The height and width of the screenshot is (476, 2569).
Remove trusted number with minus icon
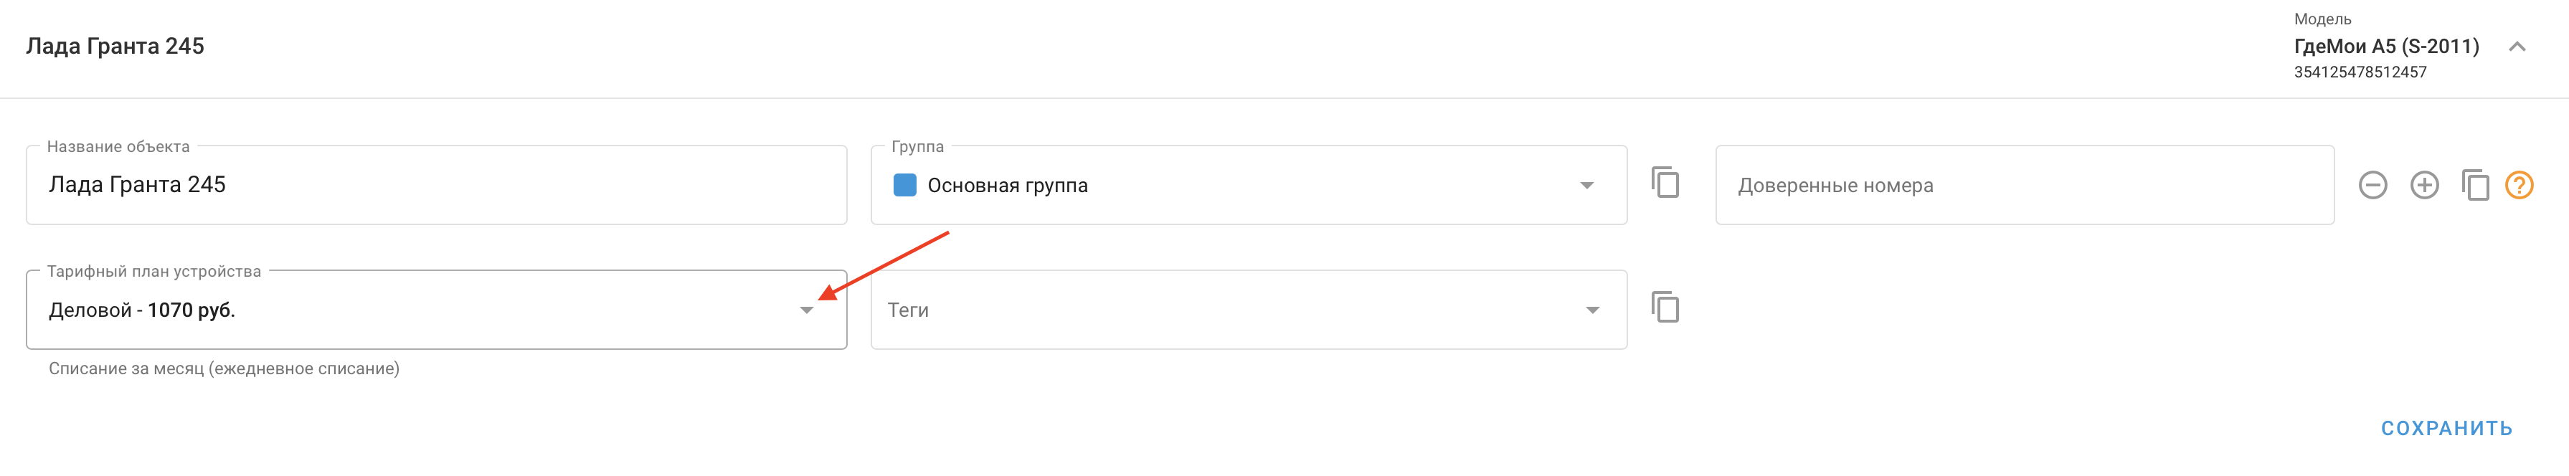[x=2372, y=185]
